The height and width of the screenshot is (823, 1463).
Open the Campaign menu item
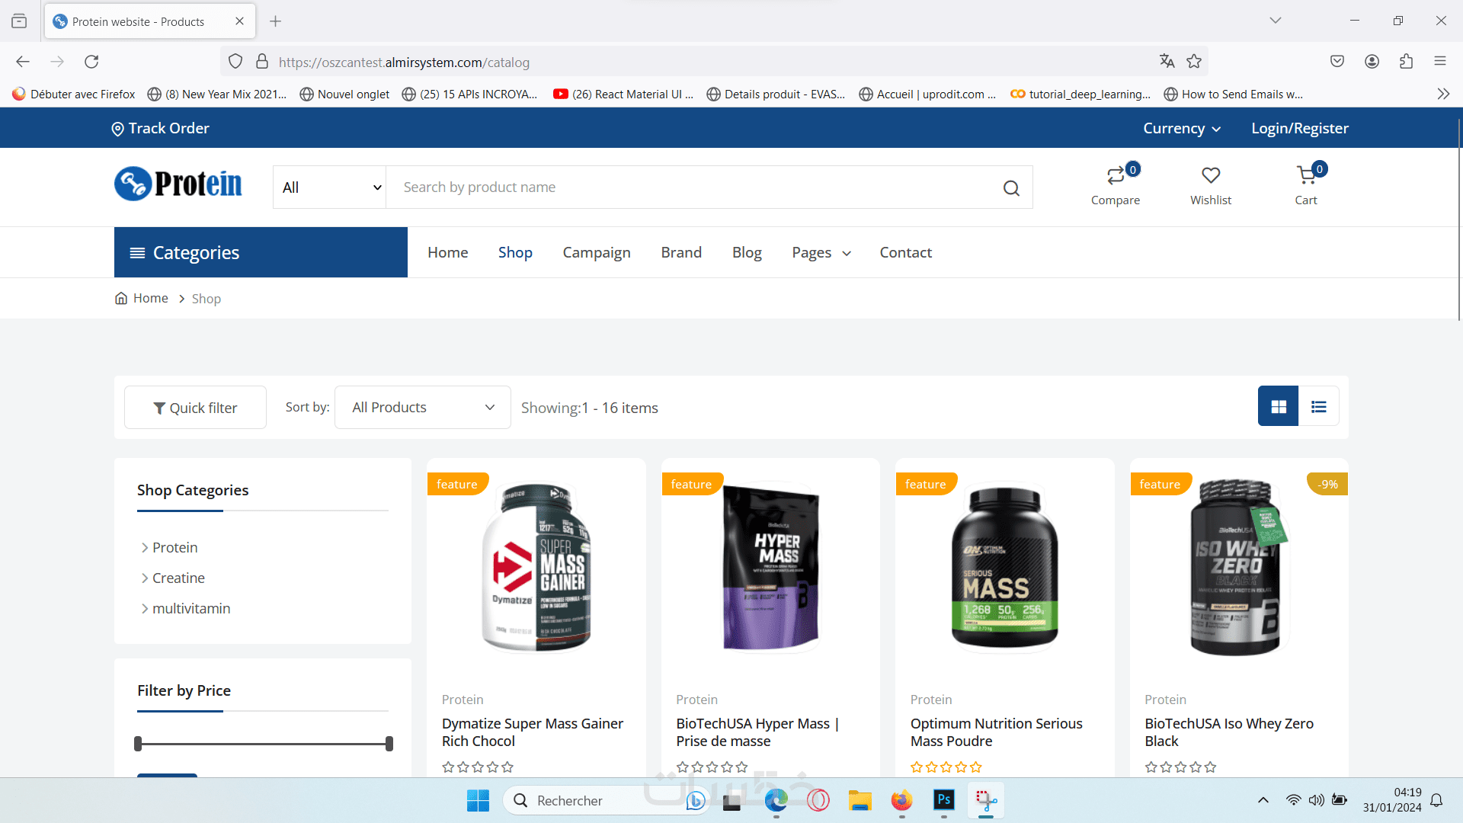pos(597,253)
